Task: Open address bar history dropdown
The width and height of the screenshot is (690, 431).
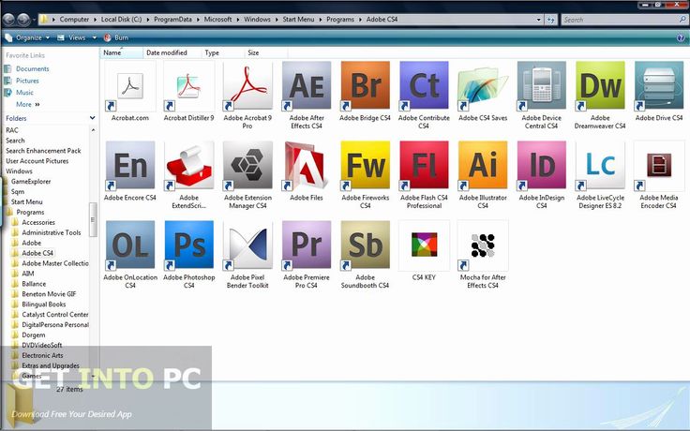Action: [x=539, y=20]
